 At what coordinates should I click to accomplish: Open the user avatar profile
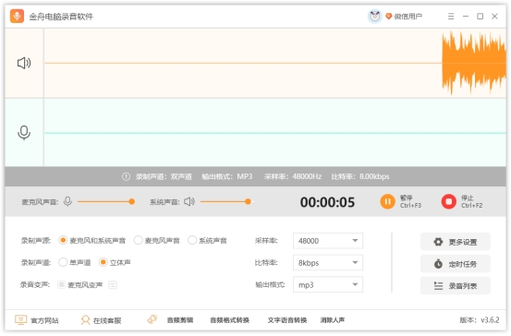(375, 16)
